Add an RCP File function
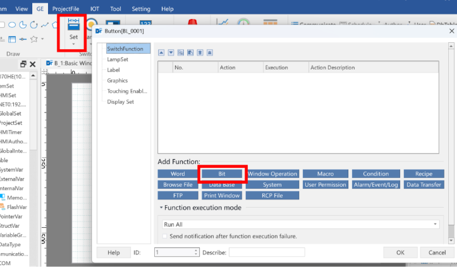Image resolution: width=457 pixels, height=267 pixels. (272, 196)
